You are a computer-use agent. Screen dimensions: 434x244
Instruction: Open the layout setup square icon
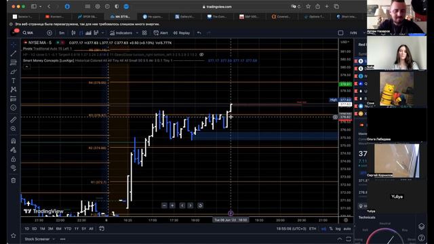pyautogui.click(x=340, y=33)
